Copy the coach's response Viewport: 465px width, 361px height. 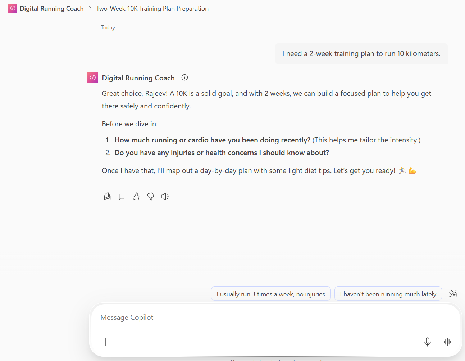pyautogui.click(x=122, y=196)
